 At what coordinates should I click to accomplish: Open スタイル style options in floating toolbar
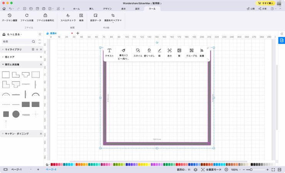coord(138,53)
